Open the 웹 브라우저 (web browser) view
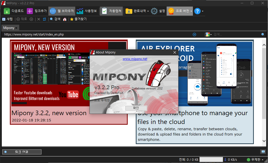268x163 pixels. [x=62, y=11]
